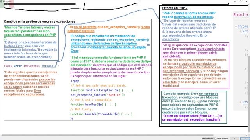Click the code line 'class Error implements Throwable {'
This screenshot has height=140, width=250.
pyautogui.click(x=32, y=66)
